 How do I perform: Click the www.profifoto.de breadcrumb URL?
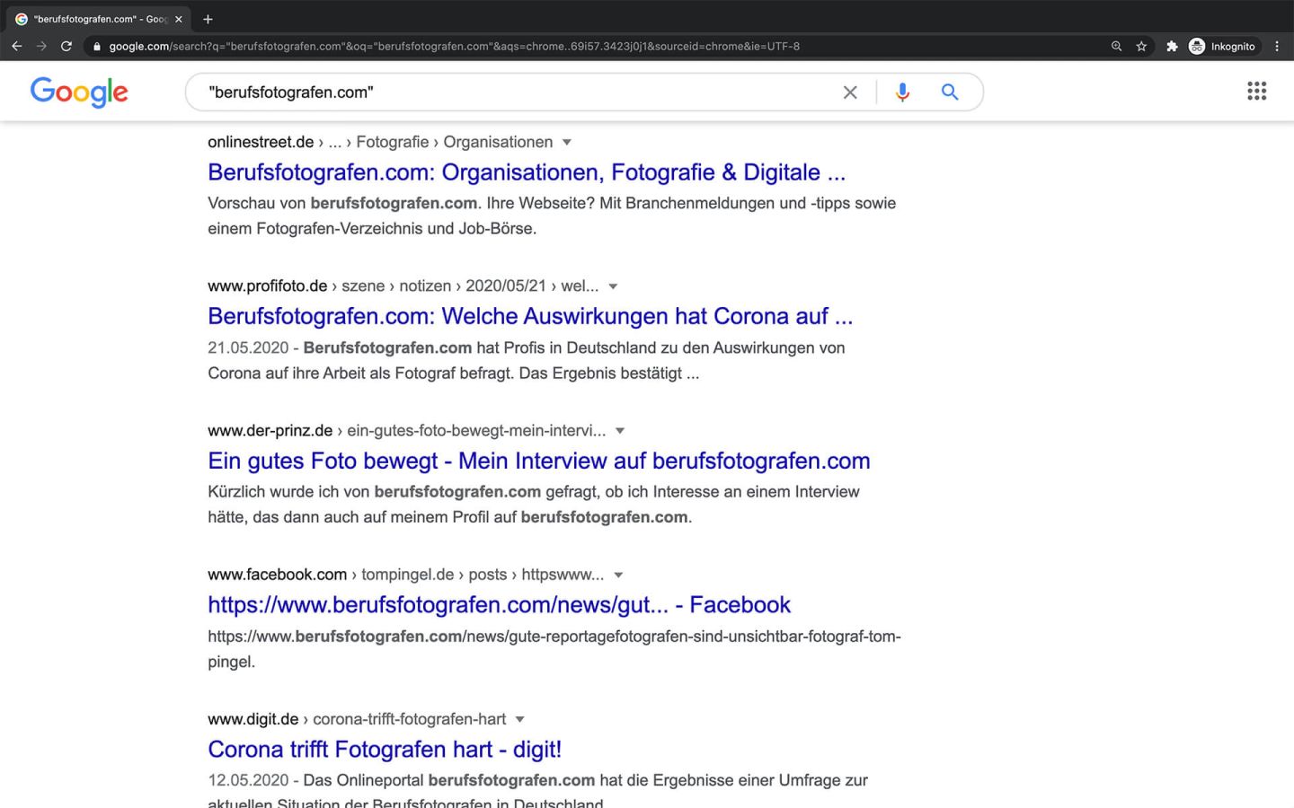[403, 286]
